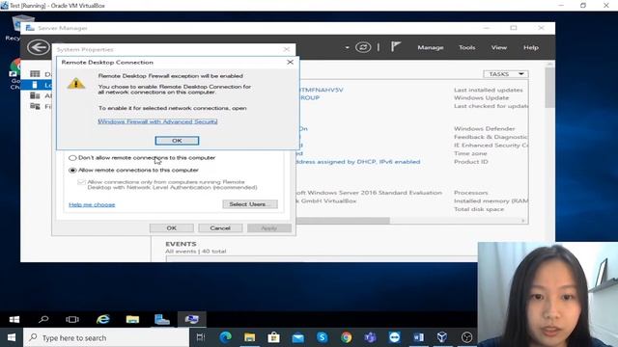Open the View menu in Server Manager

pyautogui.click(x=499, y=47)
